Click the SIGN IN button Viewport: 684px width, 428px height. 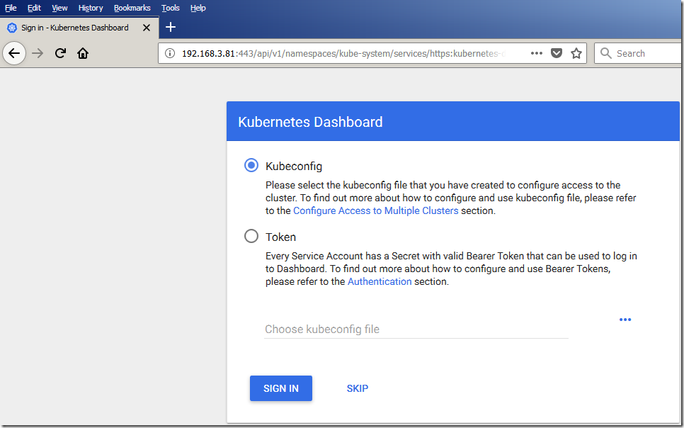[x=280, y=388]
